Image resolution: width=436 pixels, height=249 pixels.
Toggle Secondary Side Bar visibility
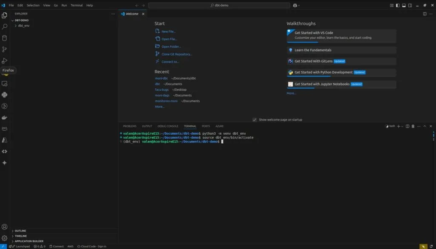click(x=410, y=5)
